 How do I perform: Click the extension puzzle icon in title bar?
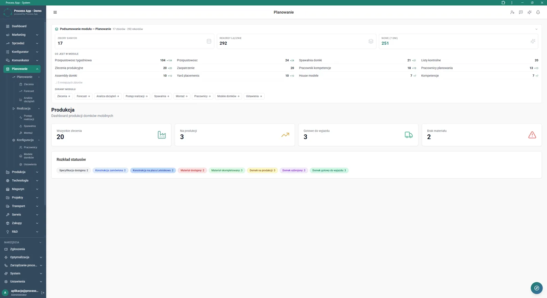[503, 3]
